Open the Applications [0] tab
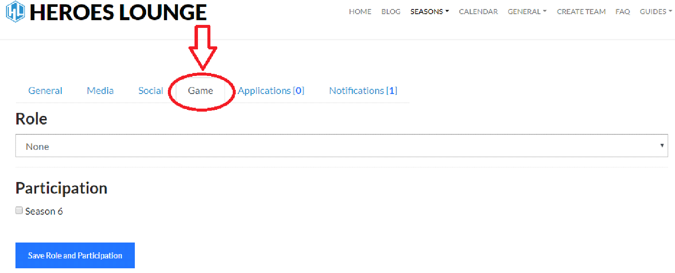The height and width of the screenshot is (273, 675). point(271,91)
